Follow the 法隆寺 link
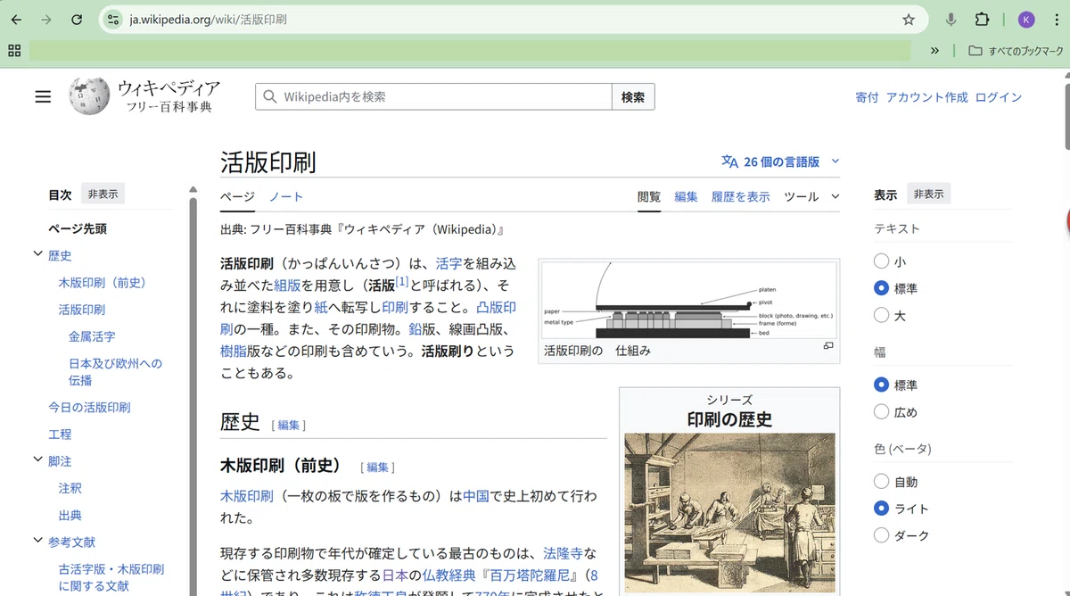This screenshot has height=596, width=1070. click(x=563, y=552)
